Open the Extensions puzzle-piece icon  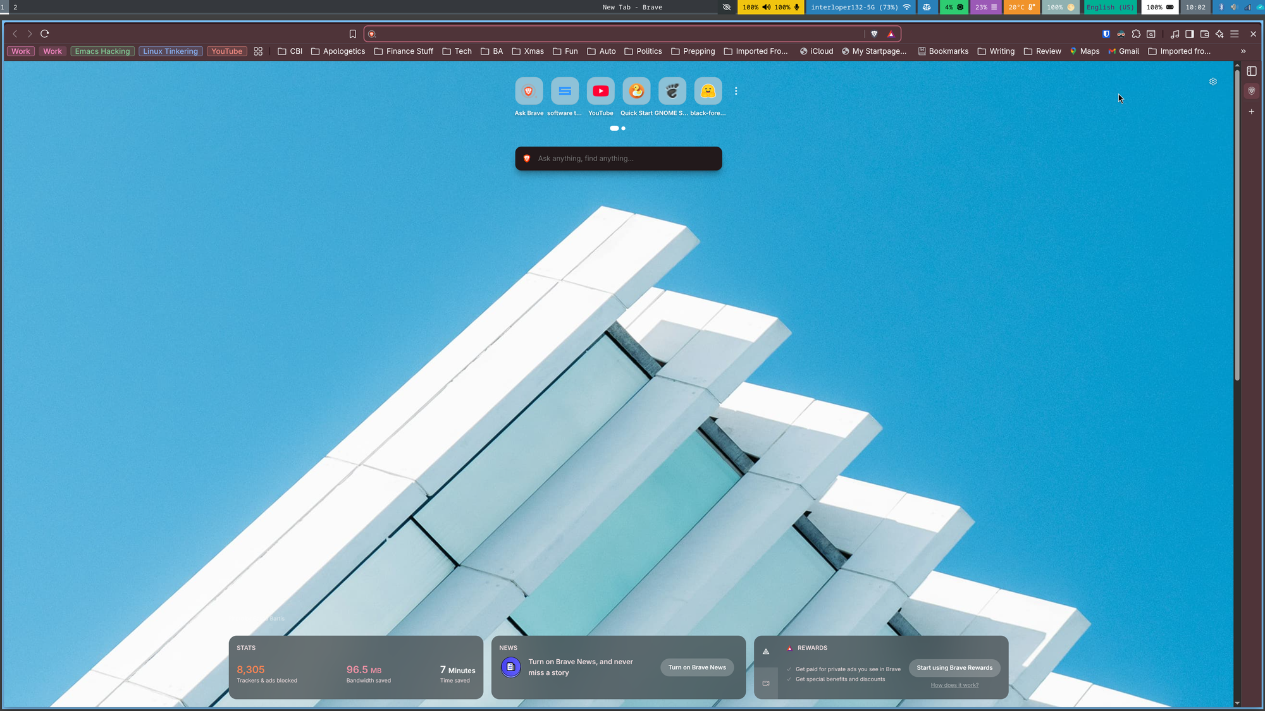click(1137, 33)
